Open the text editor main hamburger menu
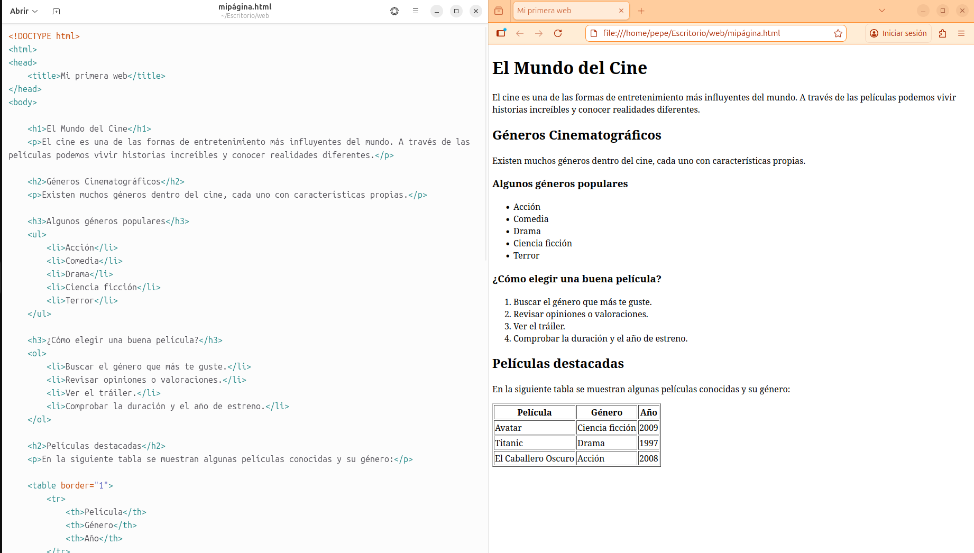 (416, 11)
